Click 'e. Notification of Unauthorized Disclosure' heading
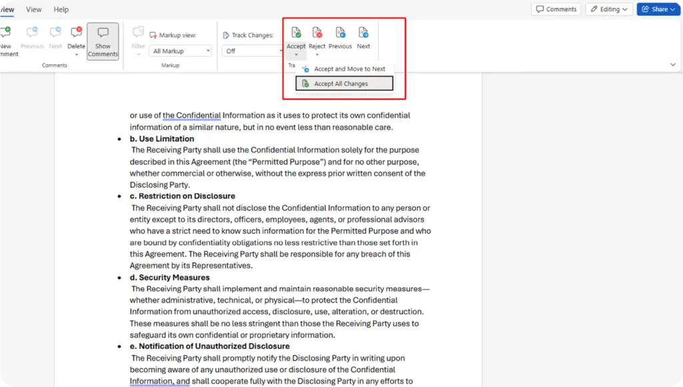 209,346
